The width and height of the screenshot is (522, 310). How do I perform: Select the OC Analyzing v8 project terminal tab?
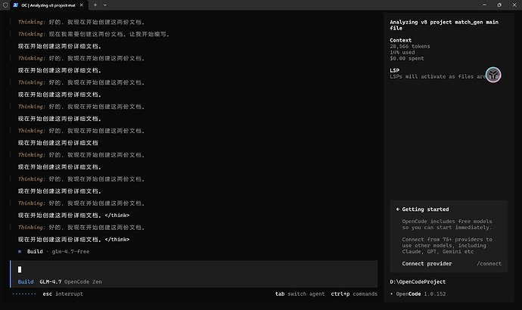[x=49, y=5]
